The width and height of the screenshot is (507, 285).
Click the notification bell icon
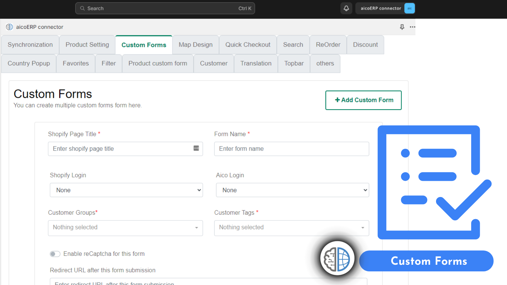click(346, 8)
